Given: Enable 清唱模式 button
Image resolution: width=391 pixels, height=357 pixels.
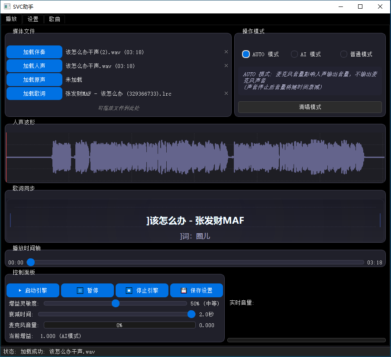Looking at the screenshot, I should [310, 107].
